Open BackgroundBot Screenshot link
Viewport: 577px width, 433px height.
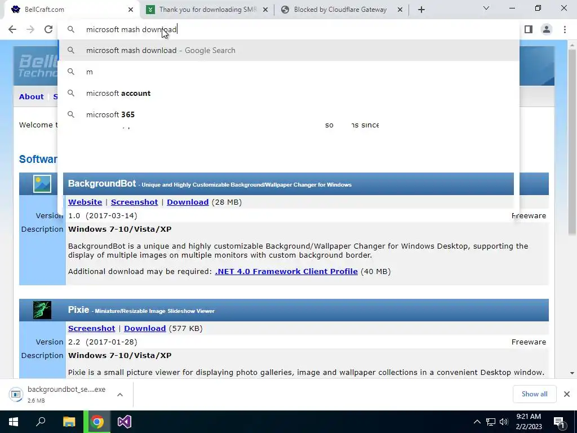134,202
